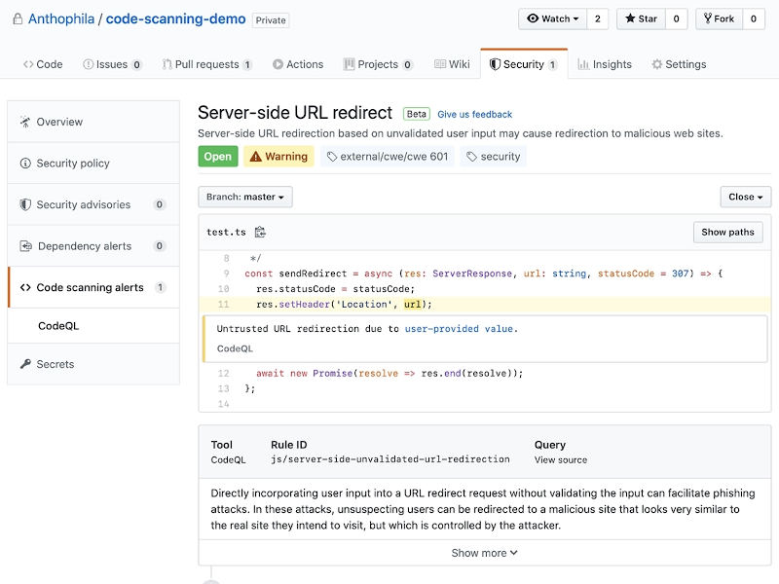Open the Watch dropdown

click(x=552, y=18)
